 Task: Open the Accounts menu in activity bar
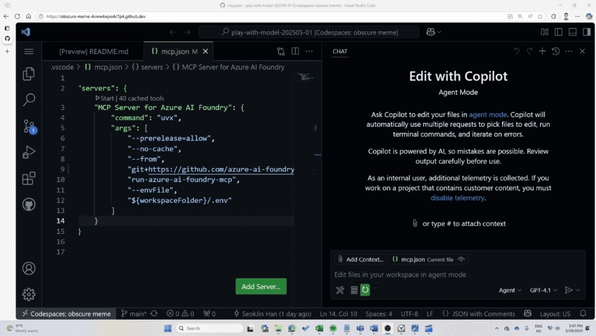click(29, 268)
